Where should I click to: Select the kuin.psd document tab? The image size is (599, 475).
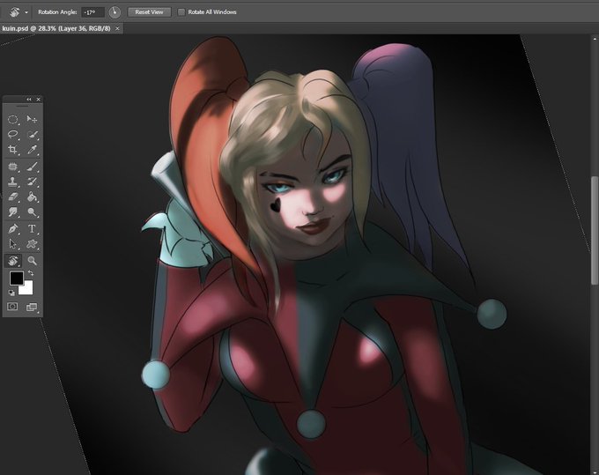tap(56, 28)
